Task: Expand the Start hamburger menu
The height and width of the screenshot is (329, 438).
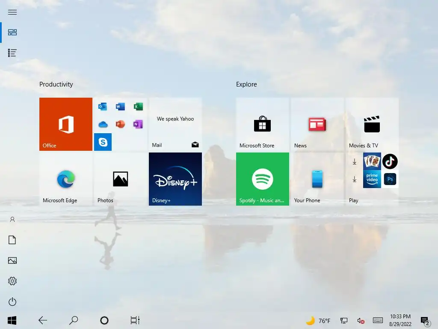Action: tap(12, 12)
